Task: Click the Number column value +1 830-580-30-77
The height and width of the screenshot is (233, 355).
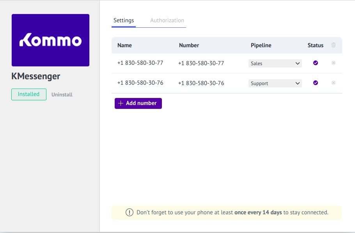Action: 201,63
